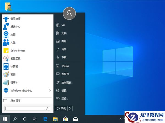165x123 pixels.
Task: Open Microsoft Store from taskbar
Action: click(65, 119)
